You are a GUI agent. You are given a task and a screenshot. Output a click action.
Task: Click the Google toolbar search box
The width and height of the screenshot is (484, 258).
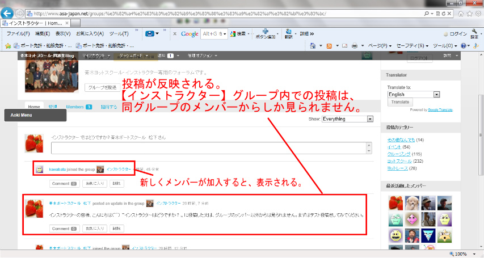pyautogui.click(x=214, y=33)
